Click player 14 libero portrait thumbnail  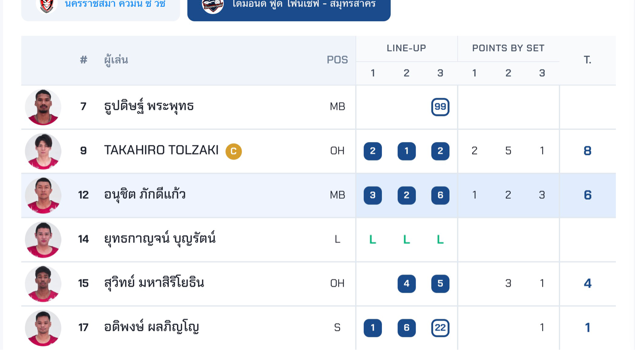coord(43,240)
